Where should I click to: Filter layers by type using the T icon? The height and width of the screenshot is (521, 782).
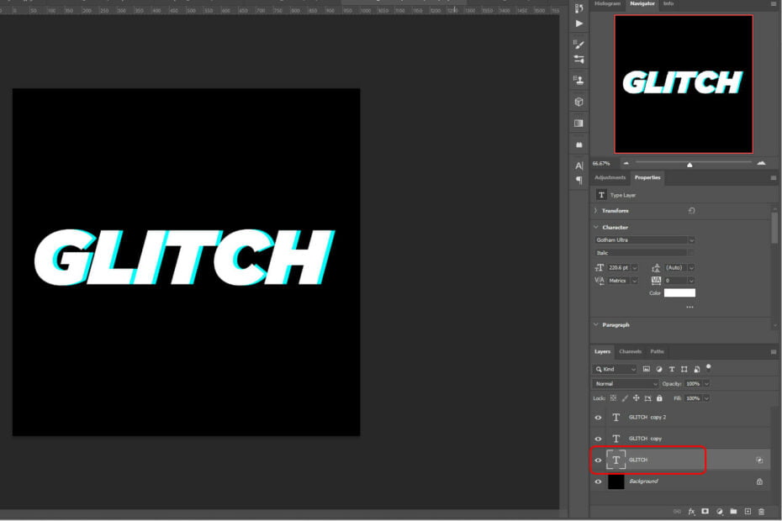pos(672,369)
